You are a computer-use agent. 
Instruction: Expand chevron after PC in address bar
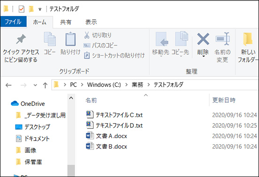coord(82,85)
